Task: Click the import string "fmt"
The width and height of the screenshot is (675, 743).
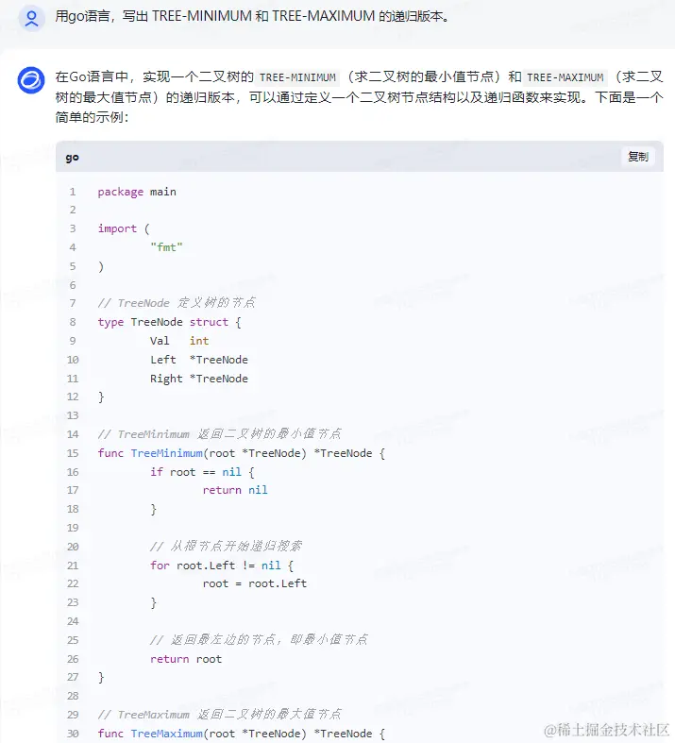Action: 166,246
